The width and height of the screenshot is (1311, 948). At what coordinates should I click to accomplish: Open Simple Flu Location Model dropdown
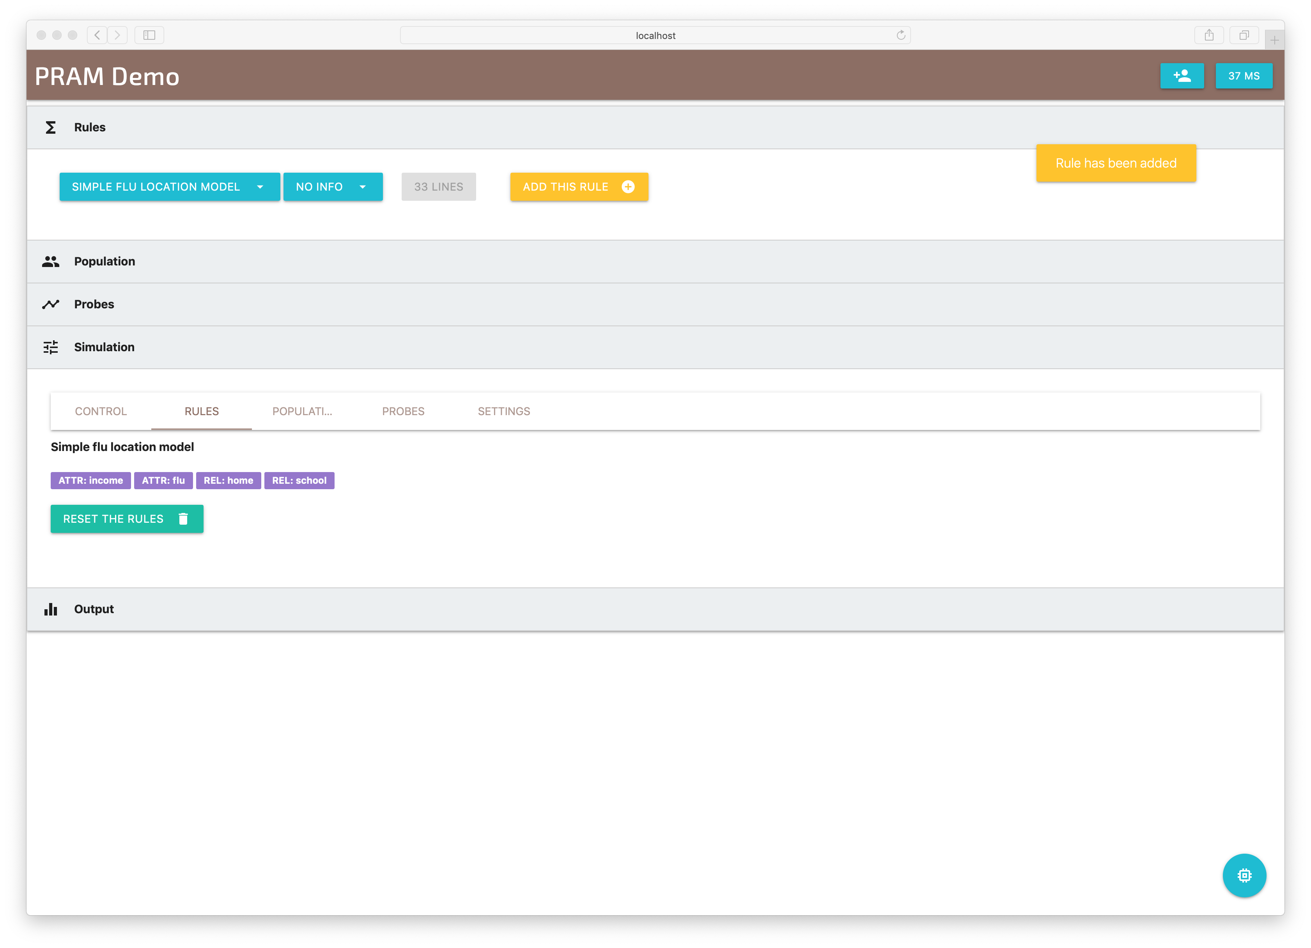[169, 187]
